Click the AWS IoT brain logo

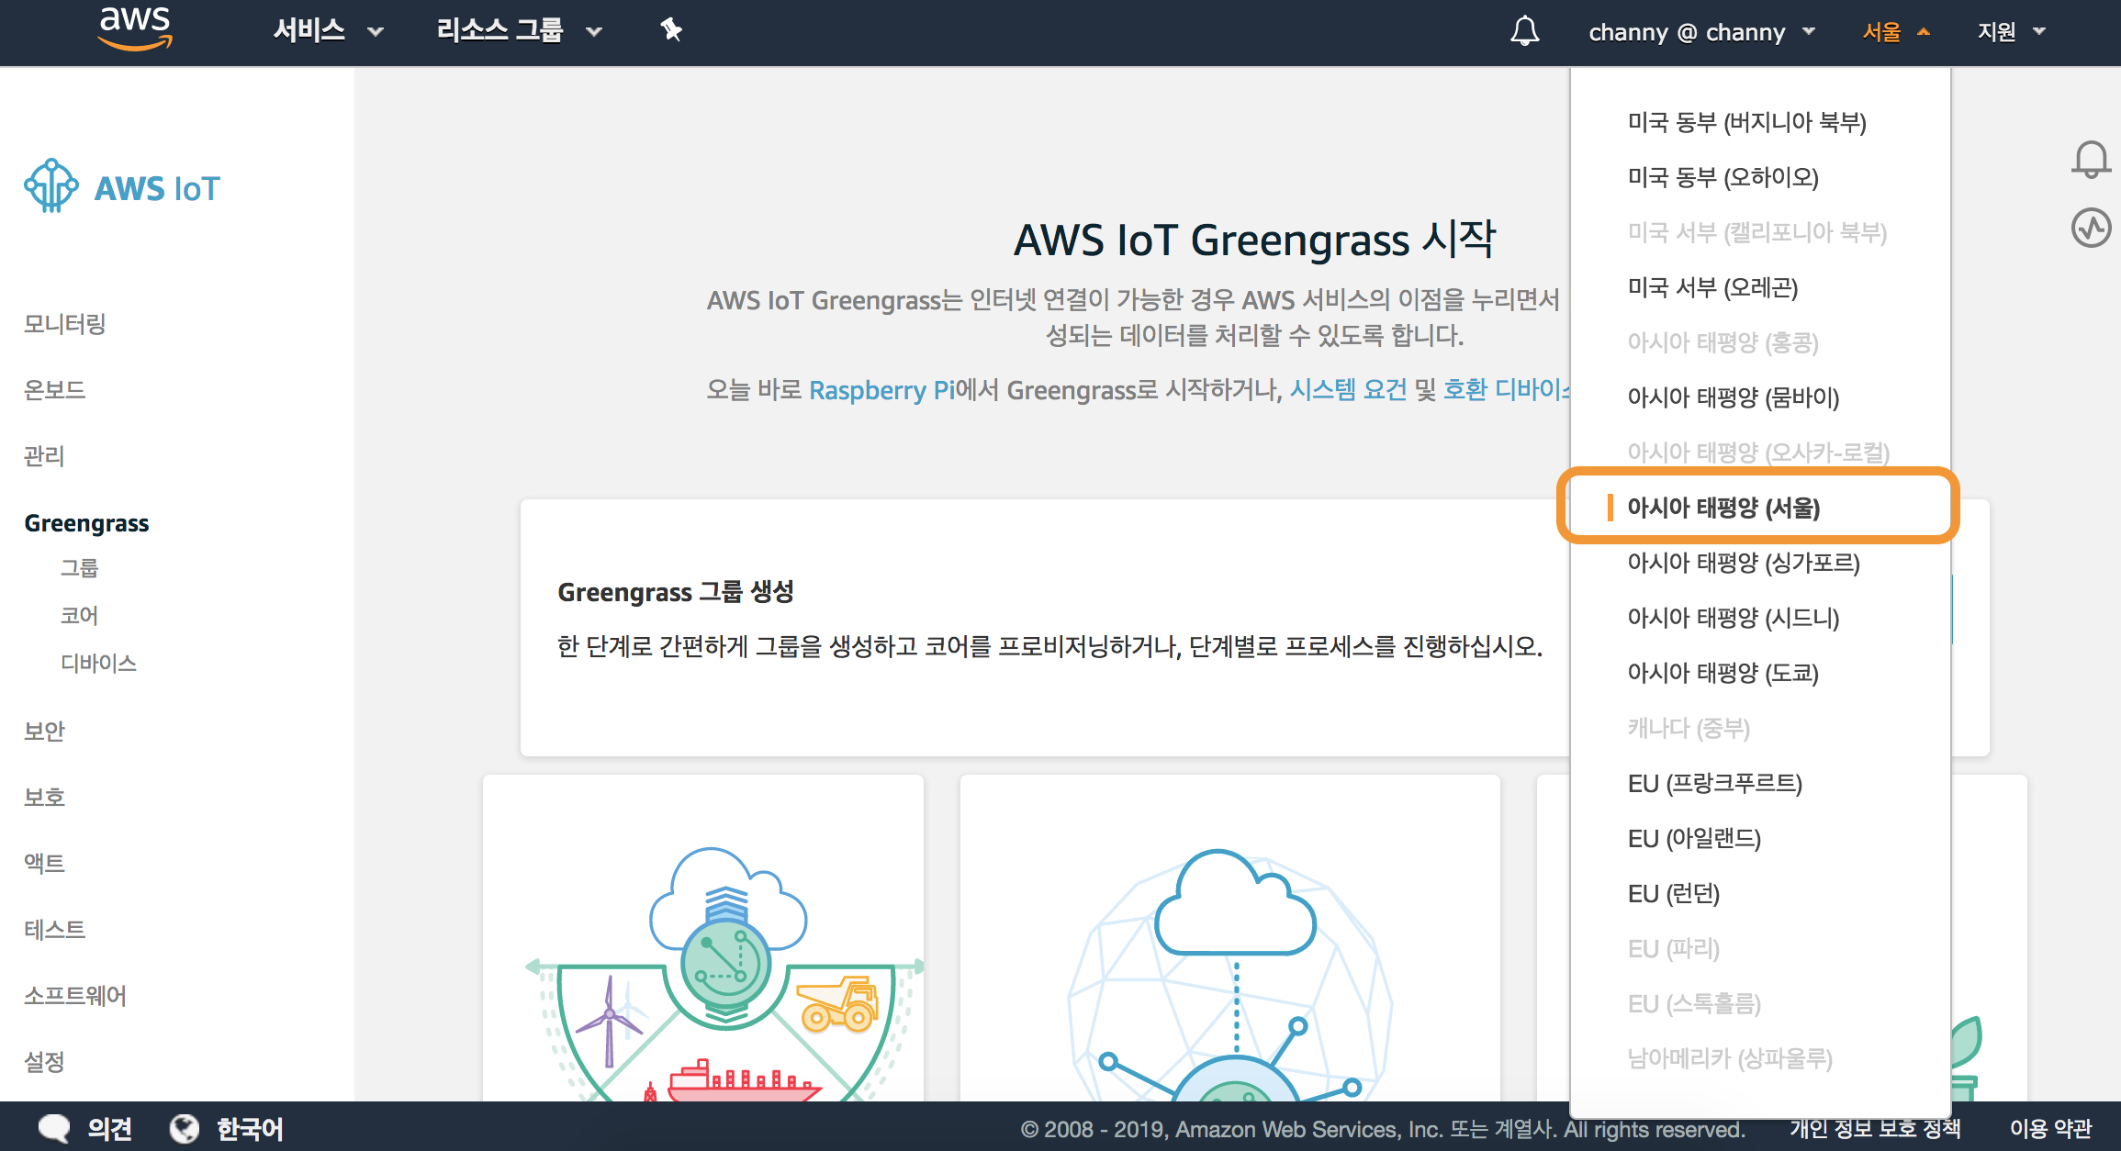[51, 186]
